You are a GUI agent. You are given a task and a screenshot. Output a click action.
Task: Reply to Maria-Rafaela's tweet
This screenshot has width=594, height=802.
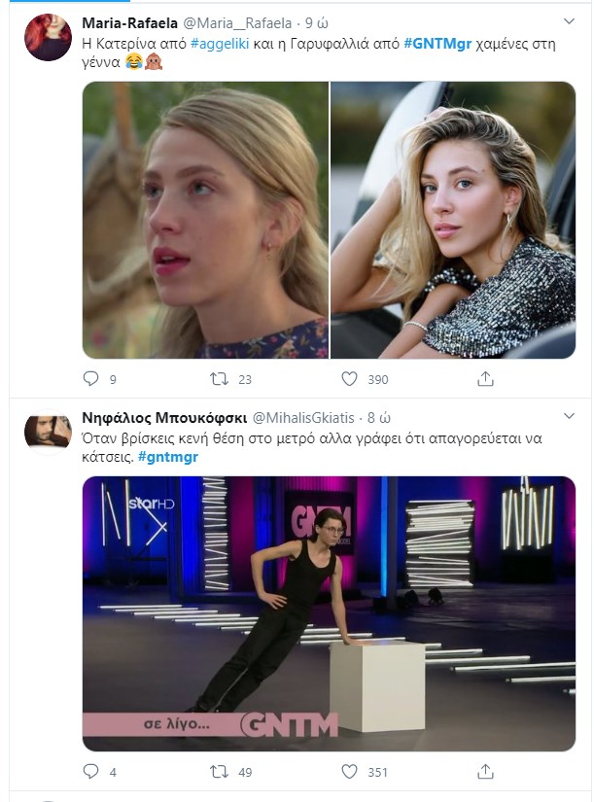(91, 378)
